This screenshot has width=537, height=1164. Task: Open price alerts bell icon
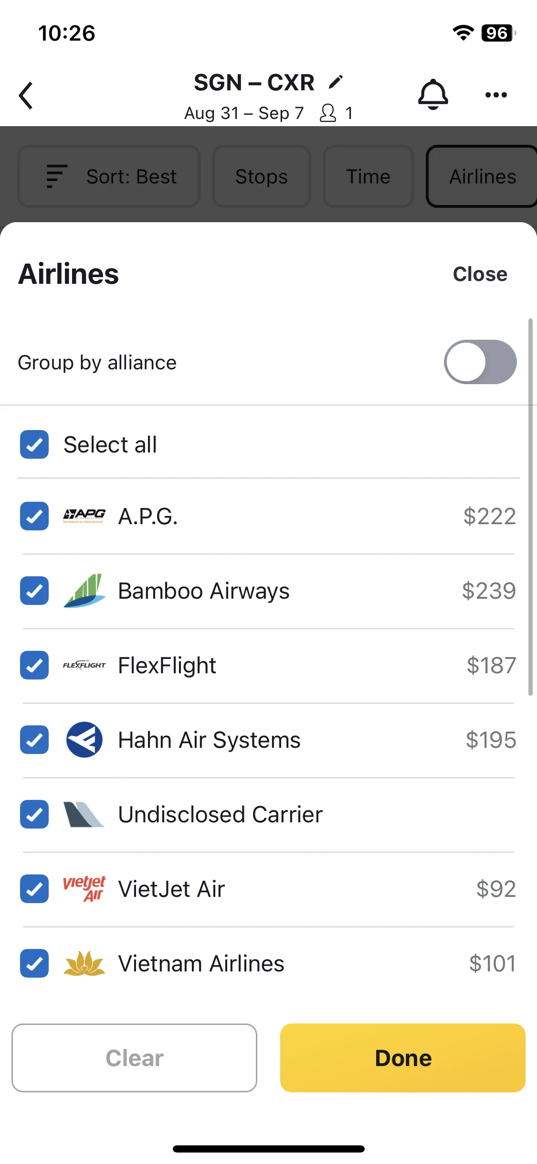click(x=433, y=95)
